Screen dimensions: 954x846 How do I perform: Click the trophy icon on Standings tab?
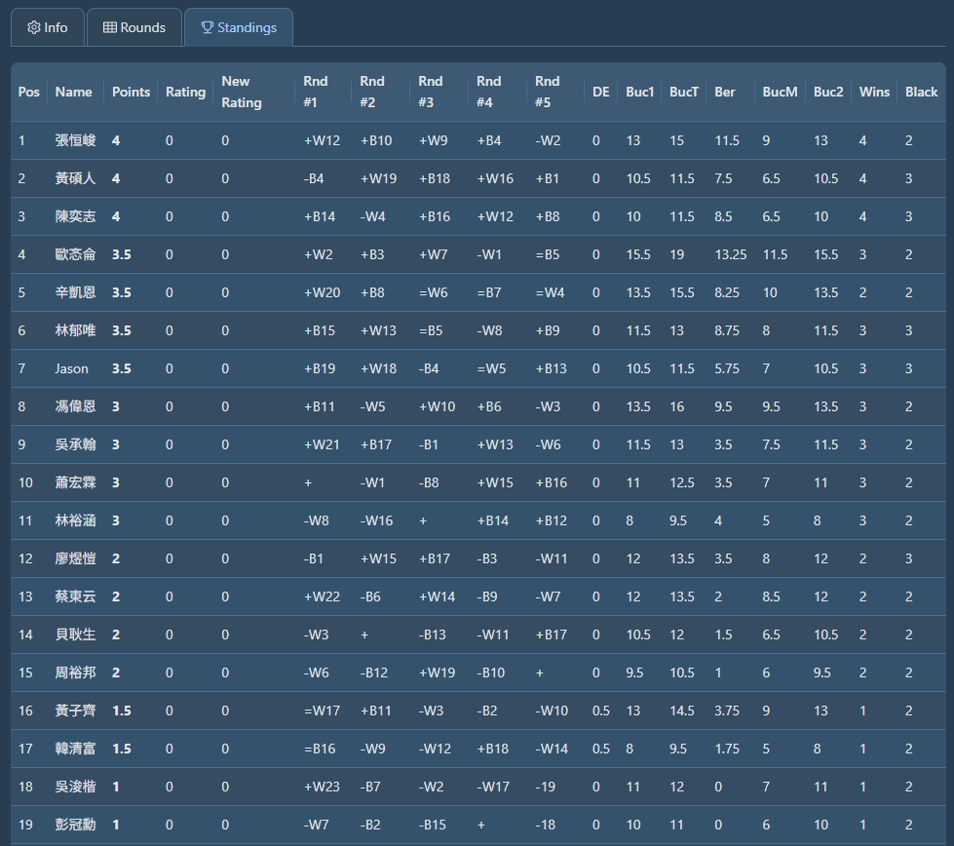click(x=207, y=27)
